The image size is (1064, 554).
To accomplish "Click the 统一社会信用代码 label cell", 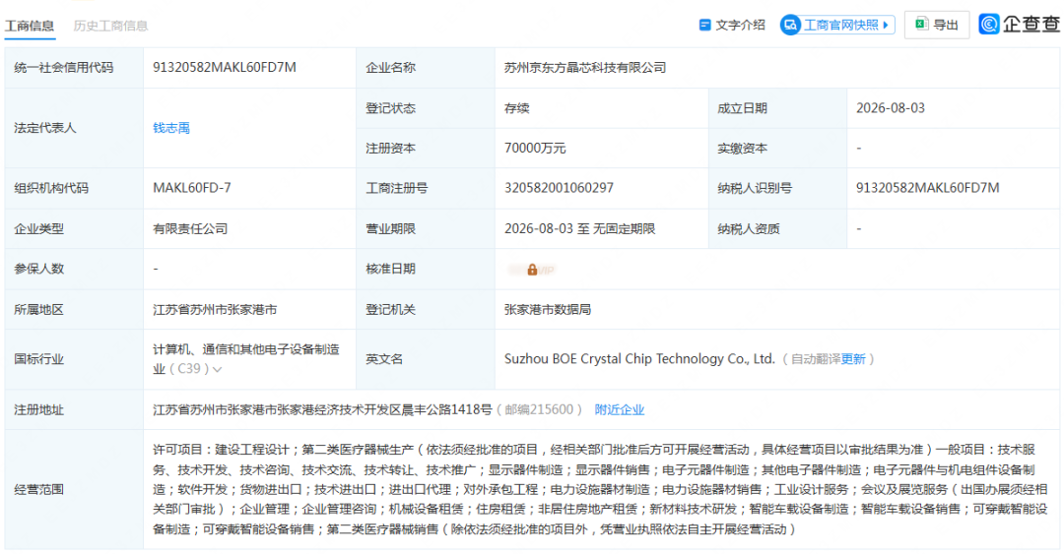I will 74,68.
